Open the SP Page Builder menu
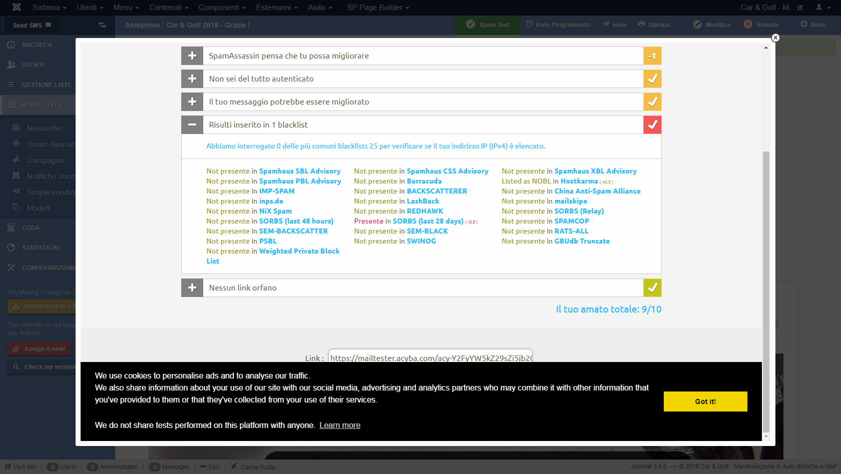The height and width of the screenshot is (474, 841). click(378, 7)
